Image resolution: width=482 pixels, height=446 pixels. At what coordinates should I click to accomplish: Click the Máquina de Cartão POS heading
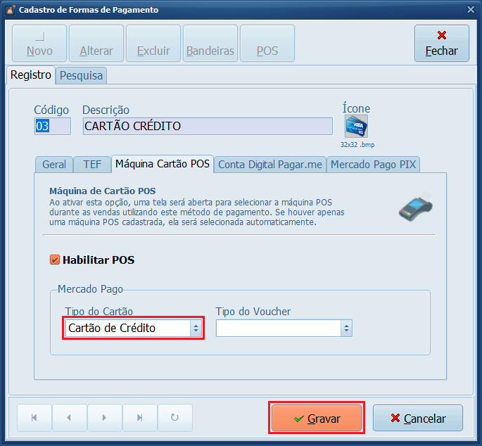tap(102, 191)
